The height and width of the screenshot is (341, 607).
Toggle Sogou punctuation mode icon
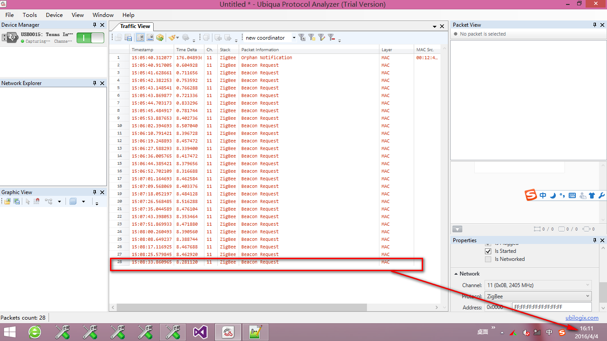pyautogui.click(x=562, y=195)
